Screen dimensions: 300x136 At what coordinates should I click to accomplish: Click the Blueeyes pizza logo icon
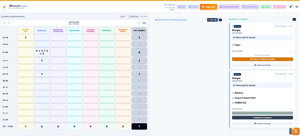tap(4, 7)
